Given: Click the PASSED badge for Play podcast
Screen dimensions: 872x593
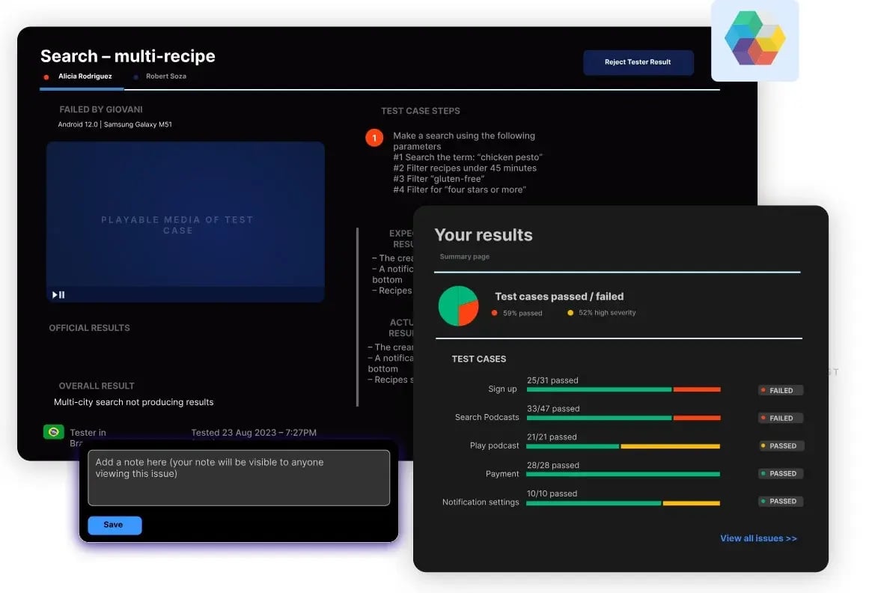Looking at the screenshot, I should coord(780,445).
